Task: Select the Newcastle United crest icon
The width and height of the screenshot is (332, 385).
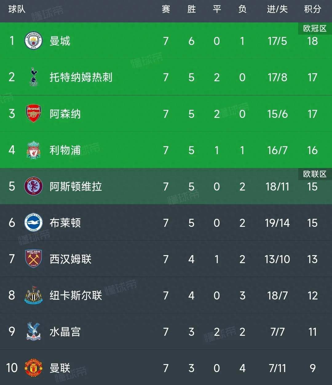Action: [x=33, y=295]
